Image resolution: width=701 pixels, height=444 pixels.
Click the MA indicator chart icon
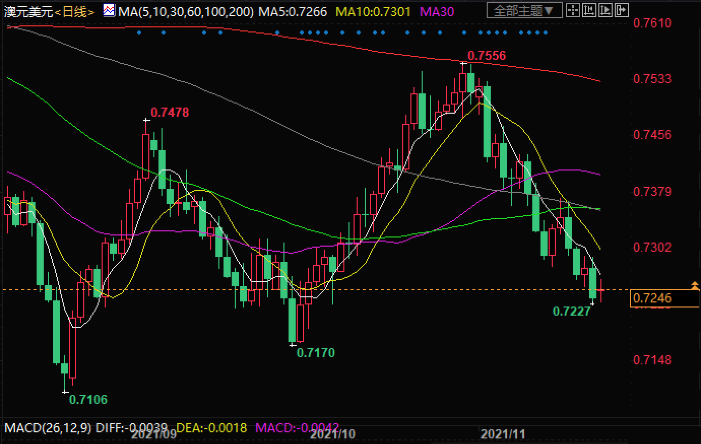click(x=109, y=10)
